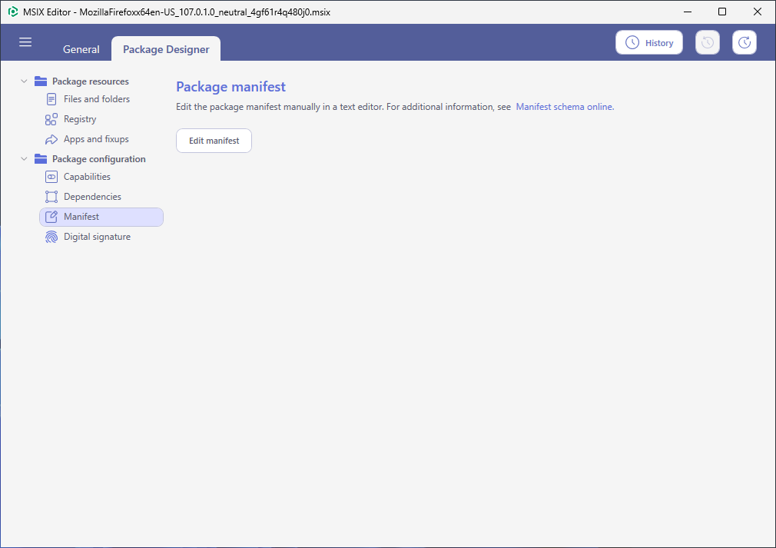Collapse the Package resources group
The width and height of the screenshot is (776, 548).
(x=24, y=81)
